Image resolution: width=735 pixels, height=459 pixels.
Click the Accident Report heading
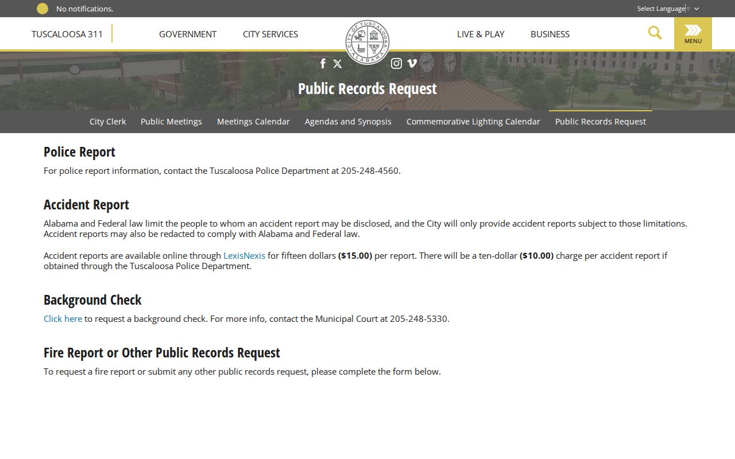tap(86, 205)
